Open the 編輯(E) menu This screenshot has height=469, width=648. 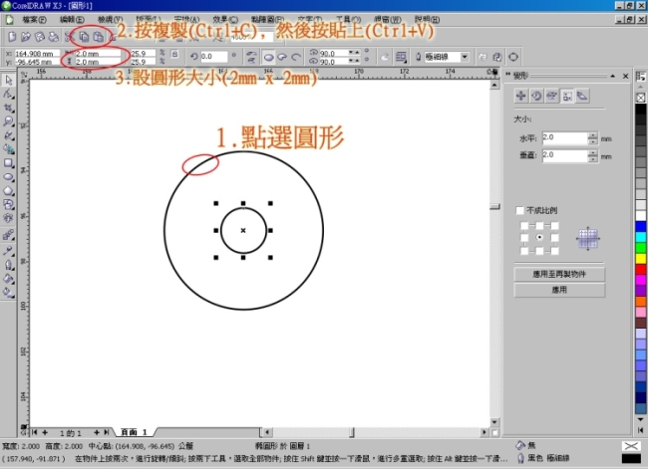pos(72,19)
